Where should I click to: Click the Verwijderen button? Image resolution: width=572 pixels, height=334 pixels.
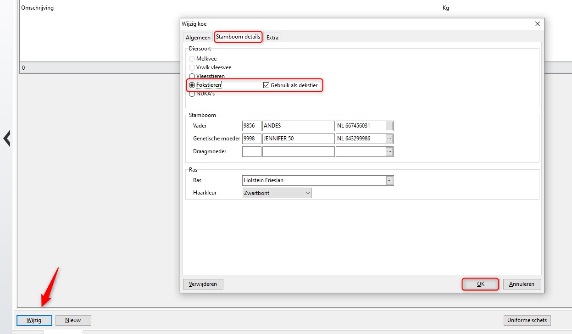(x=203, y=284)
